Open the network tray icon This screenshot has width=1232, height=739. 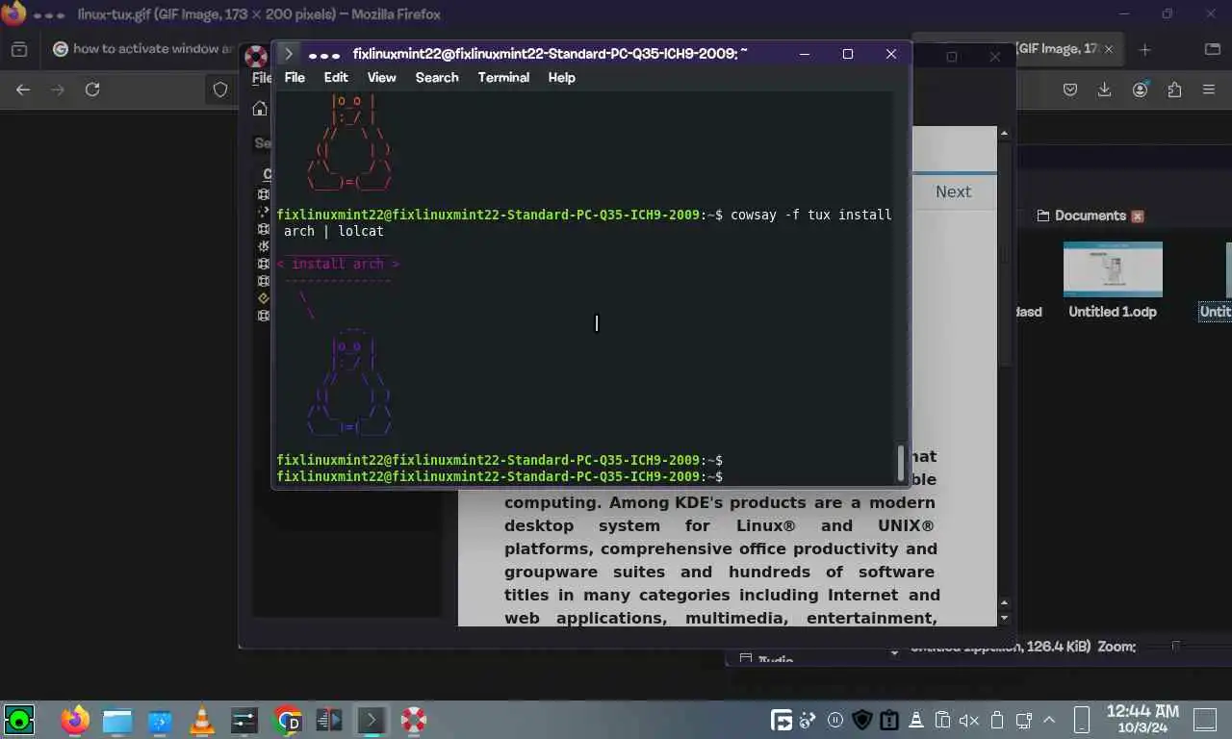(1024, 720)
